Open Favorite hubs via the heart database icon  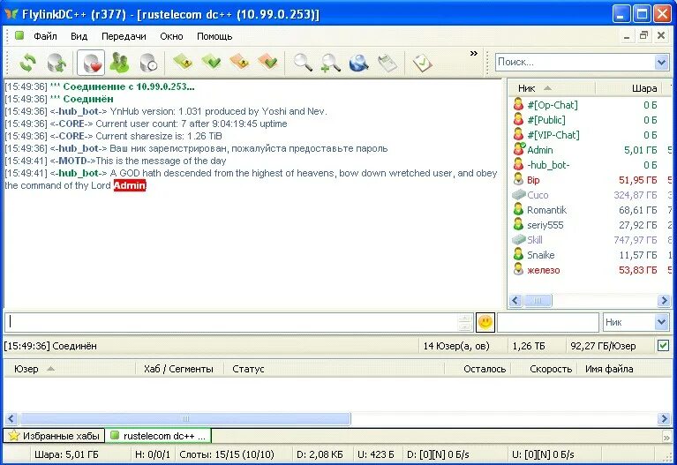coord(91,63)
